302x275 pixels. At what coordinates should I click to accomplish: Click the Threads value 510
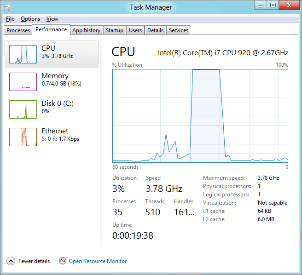pos(152,212)
